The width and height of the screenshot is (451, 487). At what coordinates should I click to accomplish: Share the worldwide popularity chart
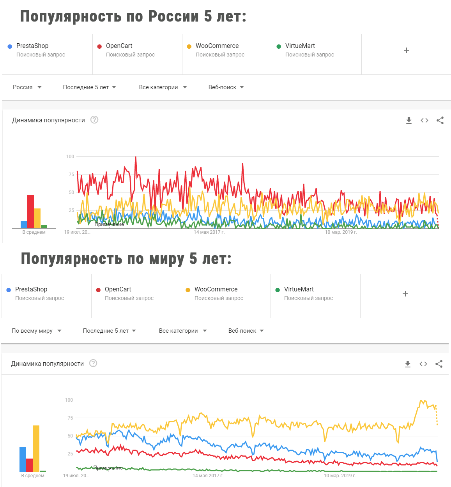point(439,364)
